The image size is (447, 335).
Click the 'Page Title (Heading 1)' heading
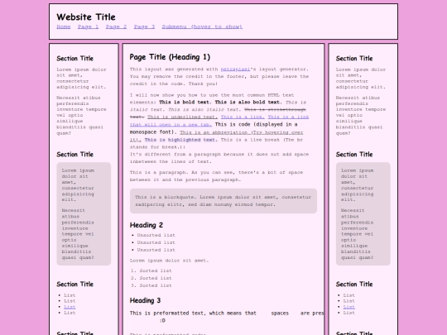(x=170, y=57)
